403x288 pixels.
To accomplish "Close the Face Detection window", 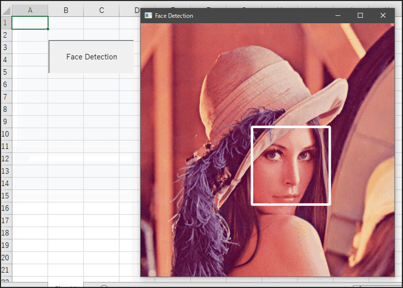I will click(383, 16).
